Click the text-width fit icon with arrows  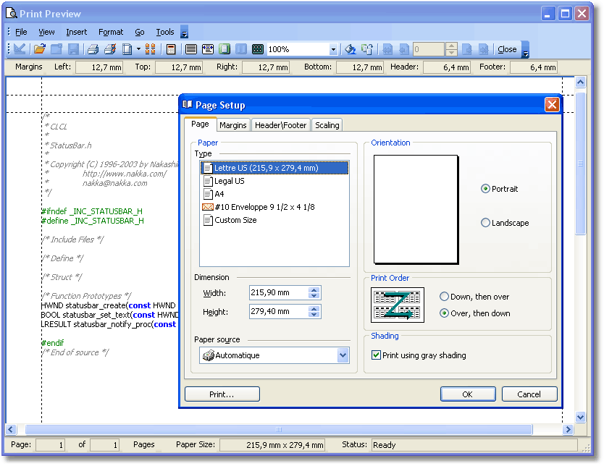pos(208,49)
